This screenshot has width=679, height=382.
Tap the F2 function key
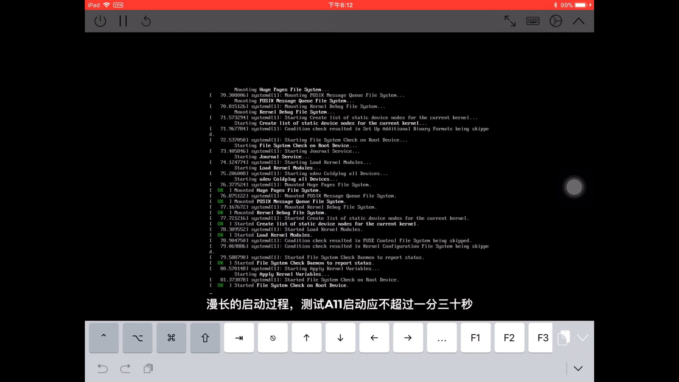[509, 338]
